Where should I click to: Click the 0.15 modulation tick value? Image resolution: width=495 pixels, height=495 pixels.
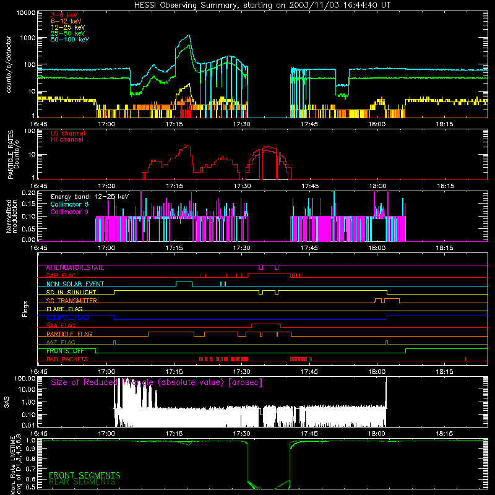pyautogui.click(x=28, y=204)
